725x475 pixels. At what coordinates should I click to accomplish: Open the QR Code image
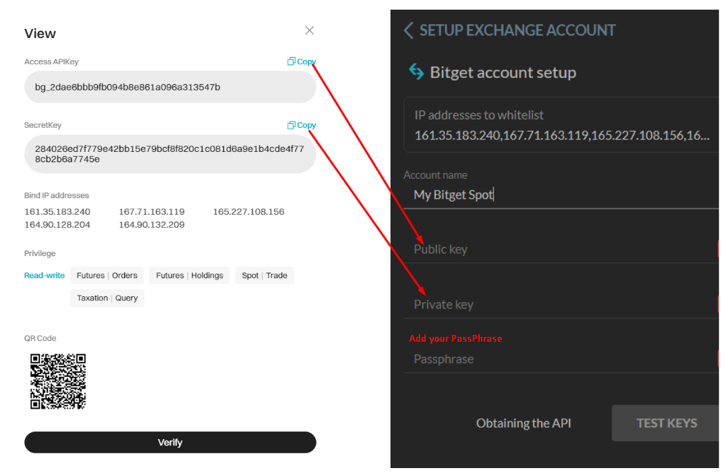(58, 381)
